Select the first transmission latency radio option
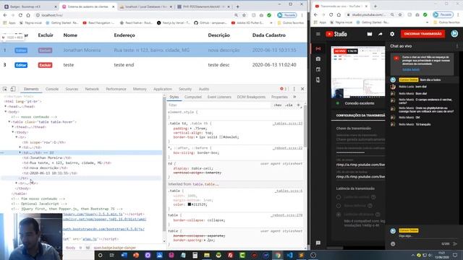Image resolution: width=463 pixels, height=260 pixels. click(x=339, y=197)
